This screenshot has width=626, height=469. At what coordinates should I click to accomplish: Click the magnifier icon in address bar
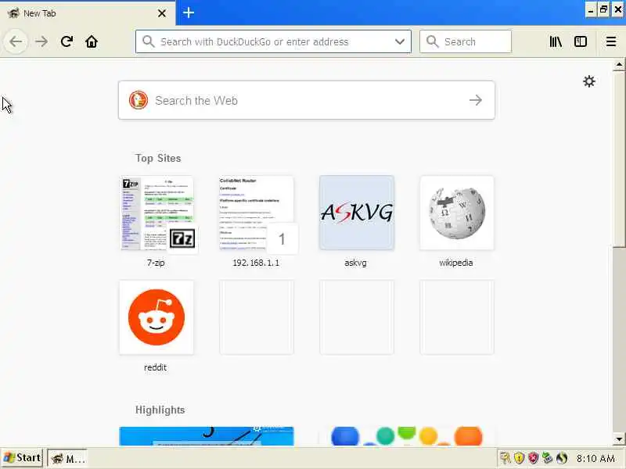point(148,41)
